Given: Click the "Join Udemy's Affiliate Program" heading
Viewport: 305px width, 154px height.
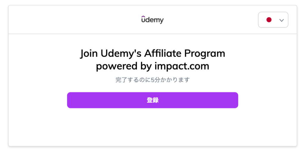Looking at the screenshot, I should pos(152,54).
